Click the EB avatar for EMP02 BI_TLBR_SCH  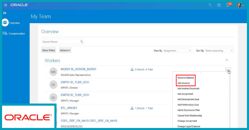[53, 98]
